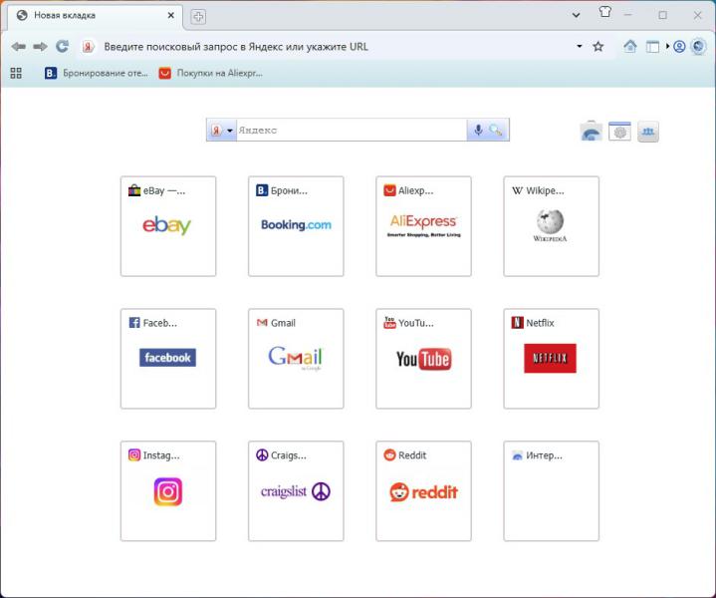Open the Netflix speed dial tile
716x598 pixels.
[x=551, y=359]
